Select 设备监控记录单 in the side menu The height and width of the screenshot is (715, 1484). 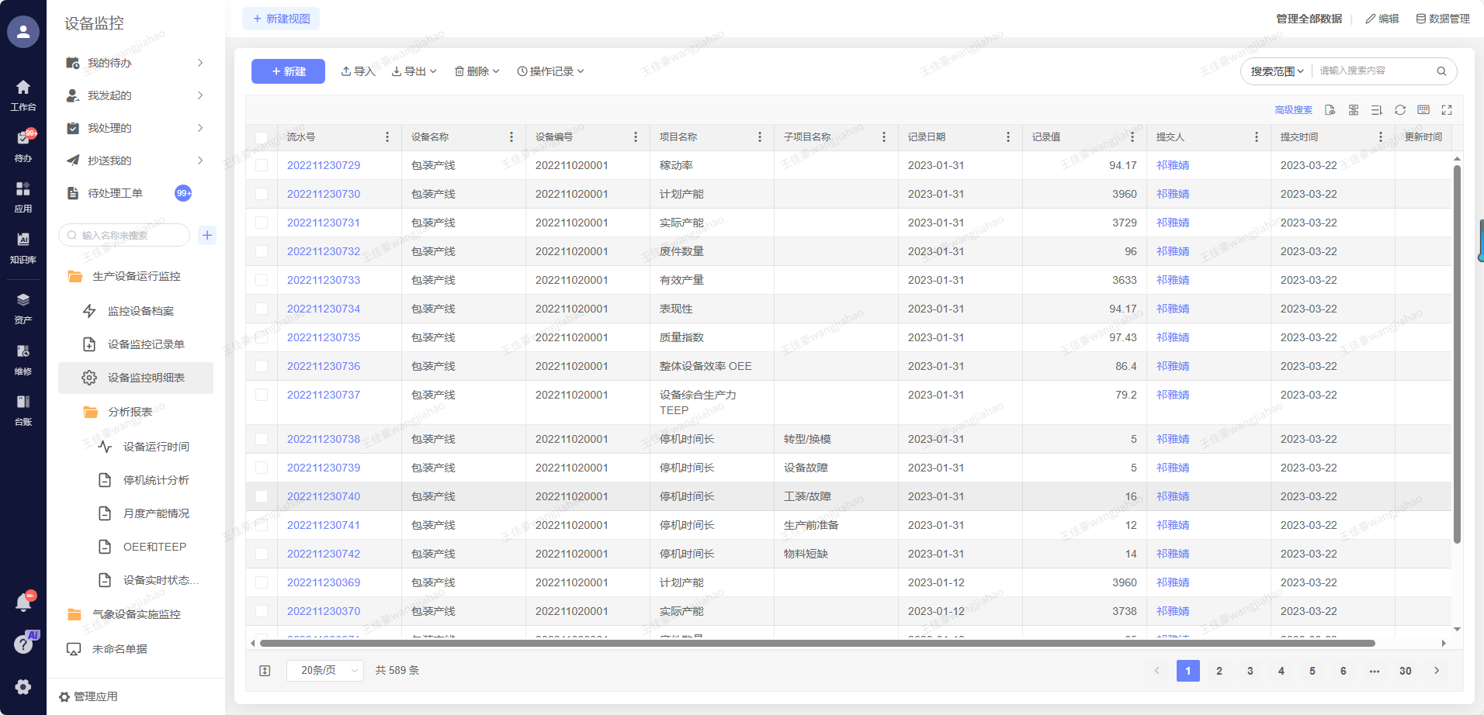pos(146,344)
